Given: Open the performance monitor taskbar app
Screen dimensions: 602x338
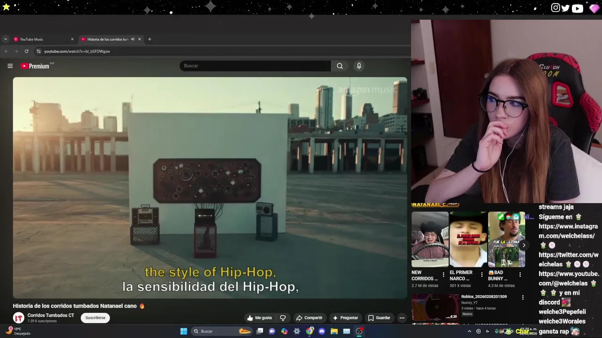Looking at the screenshot, I should click(x=347, y=331).
